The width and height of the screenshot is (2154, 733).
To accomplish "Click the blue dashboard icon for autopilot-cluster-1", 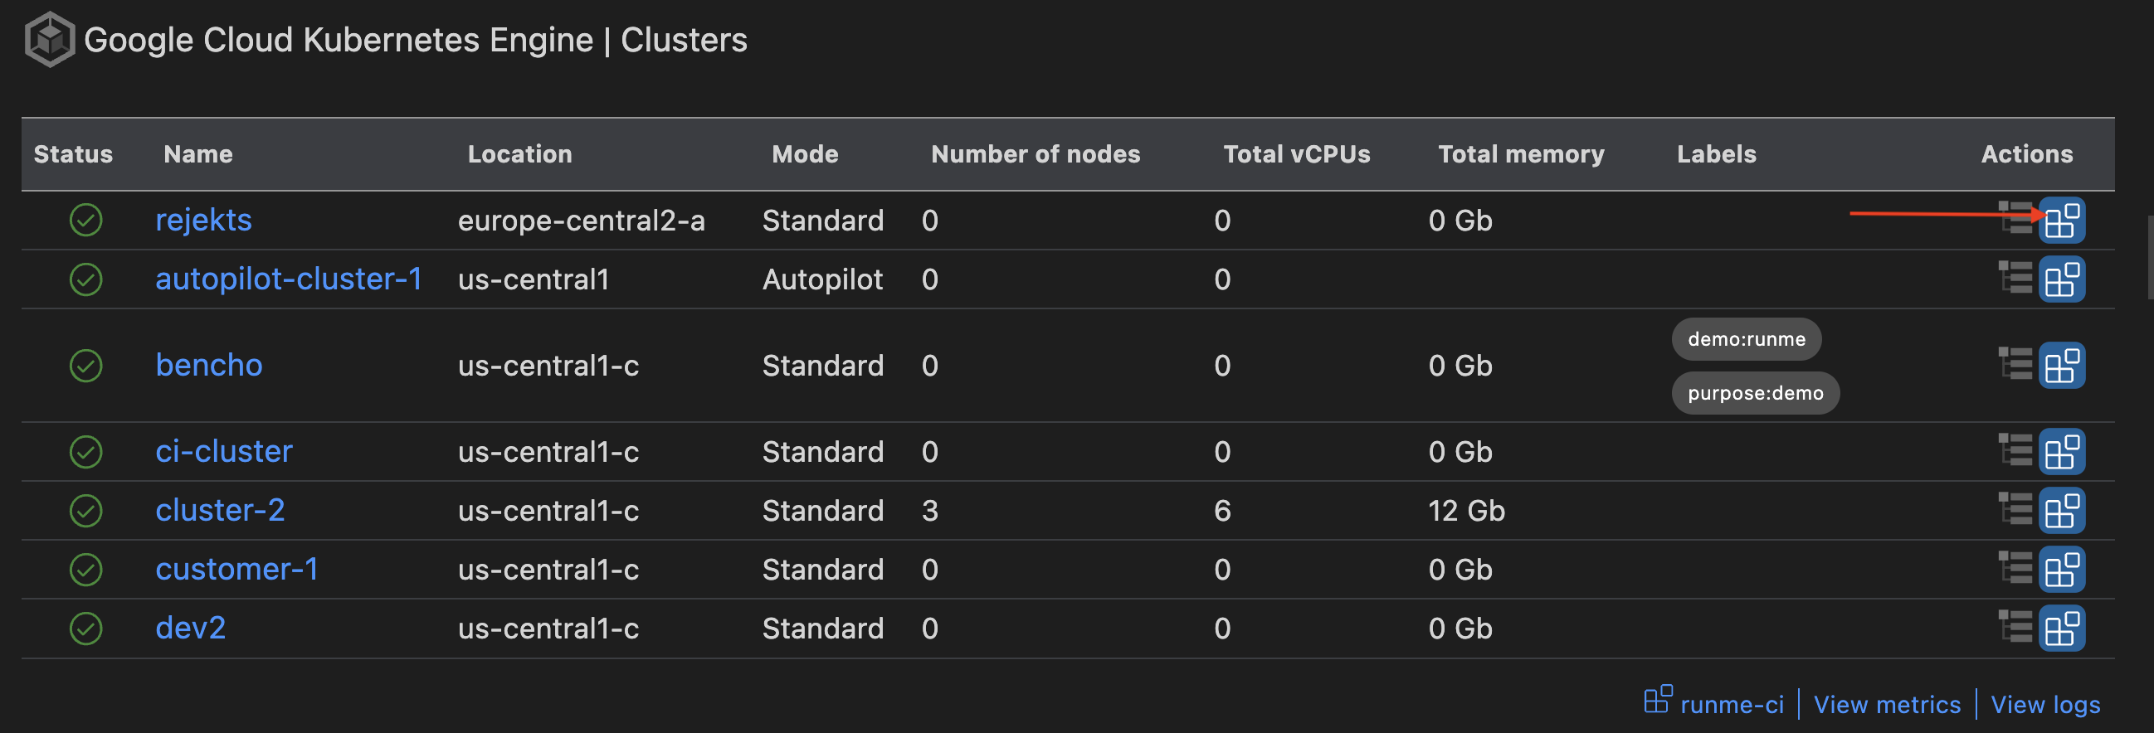I will pyautogui.click(x=2061, y=279).
